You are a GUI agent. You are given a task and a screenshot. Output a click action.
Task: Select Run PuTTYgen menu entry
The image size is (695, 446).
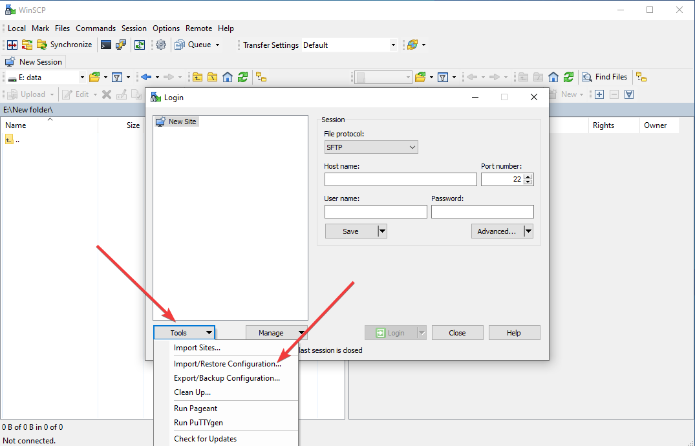tap(198, 423)
